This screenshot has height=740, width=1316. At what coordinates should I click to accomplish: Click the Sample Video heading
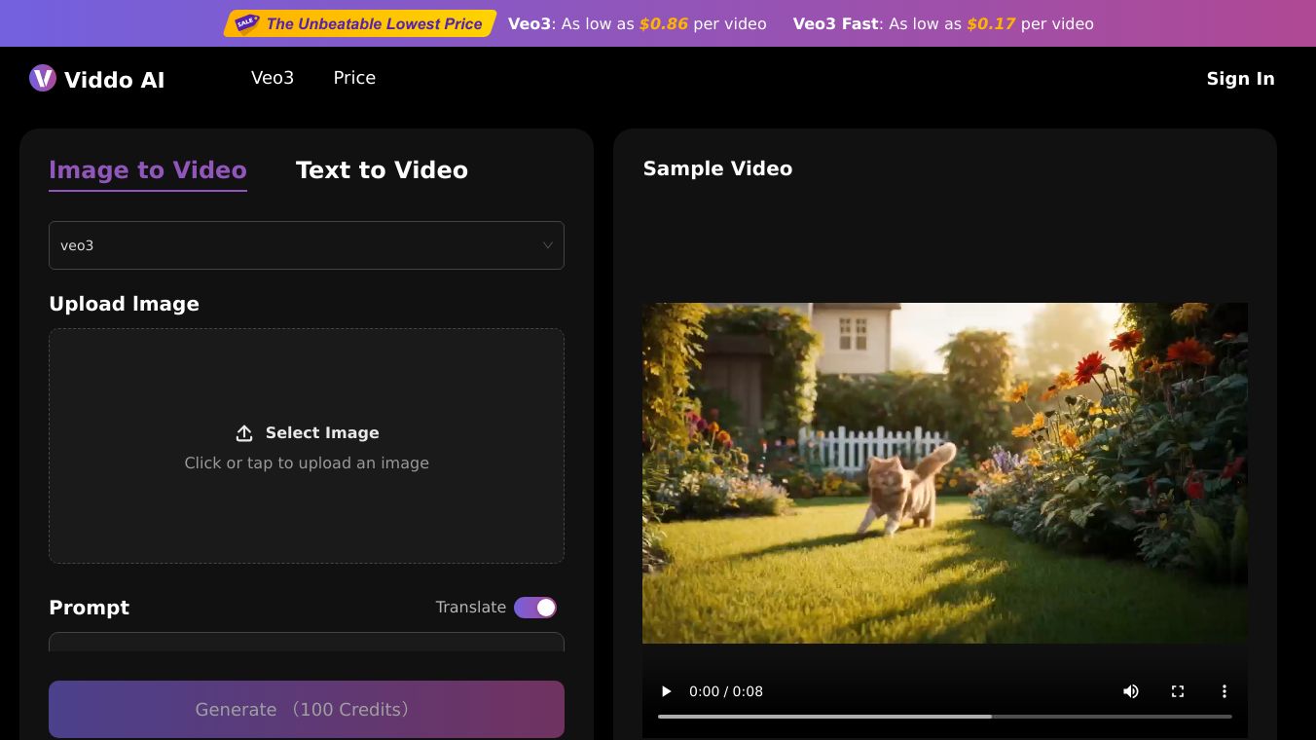pyautogui.click(x=718, y=168)
